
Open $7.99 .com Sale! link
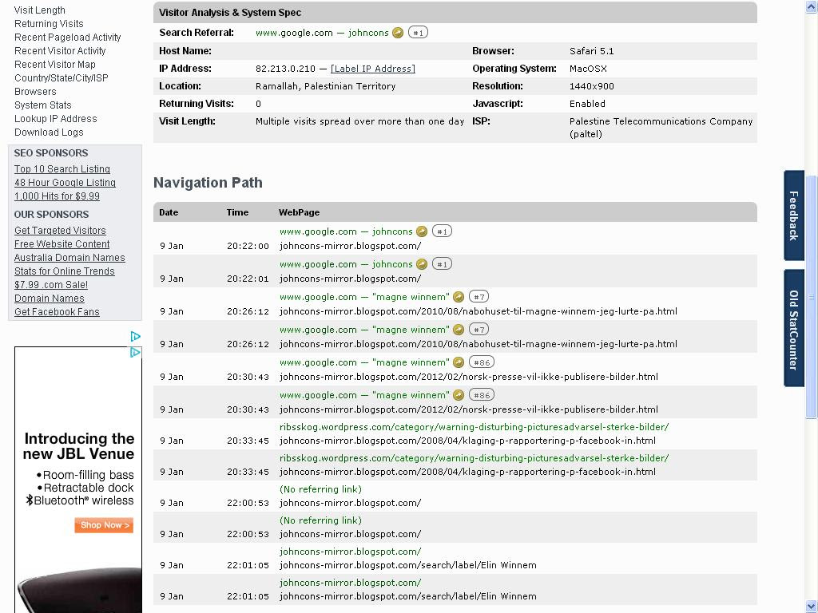tap(51, 285)
